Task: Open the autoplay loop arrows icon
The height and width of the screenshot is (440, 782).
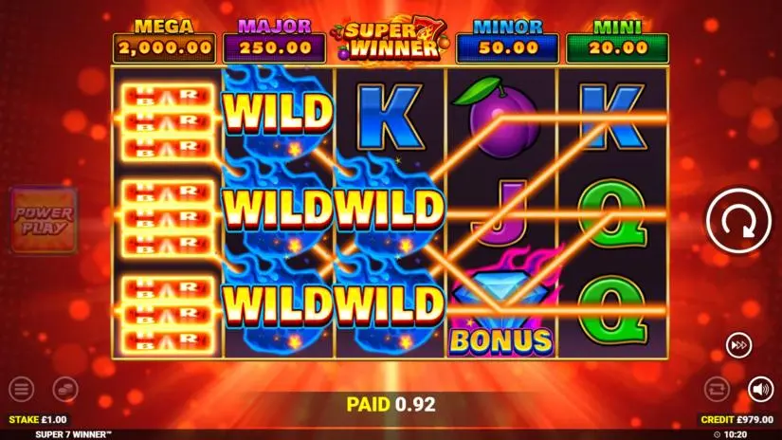Action: [x=717, y=389]
